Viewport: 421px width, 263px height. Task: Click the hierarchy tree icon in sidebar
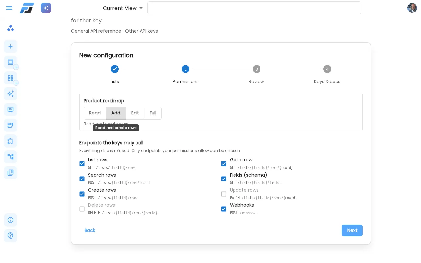[x=11, y=157]
